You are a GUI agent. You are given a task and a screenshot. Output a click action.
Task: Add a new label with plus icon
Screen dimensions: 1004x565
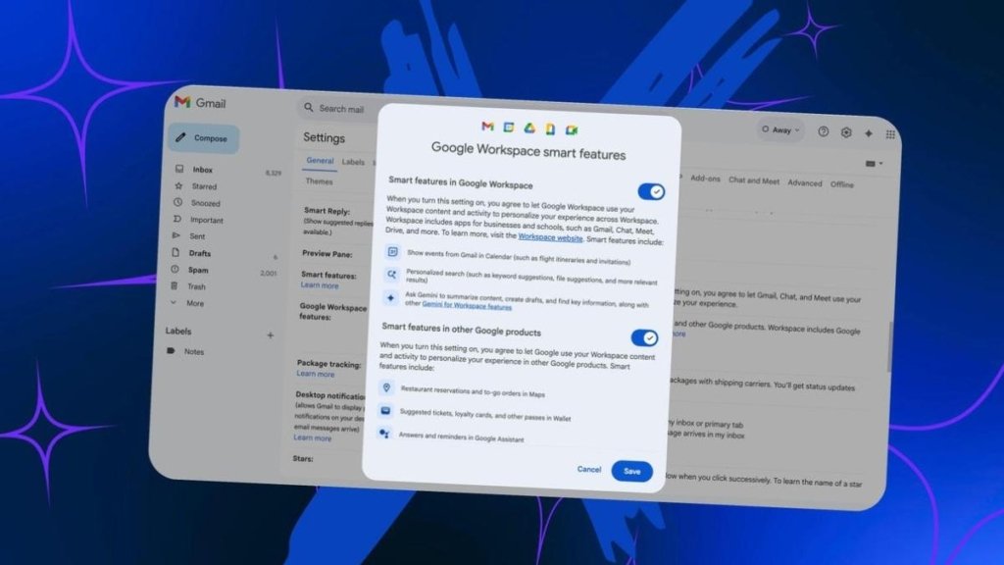[271, 335]
